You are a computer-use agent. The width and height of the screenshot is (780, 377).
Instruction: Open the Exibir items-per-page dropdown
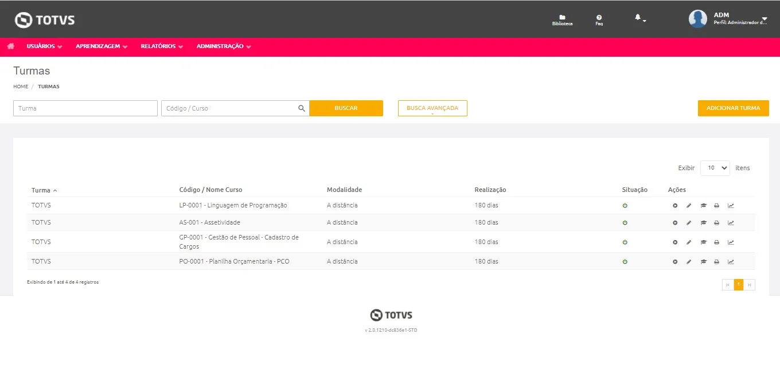pos(715,168)
